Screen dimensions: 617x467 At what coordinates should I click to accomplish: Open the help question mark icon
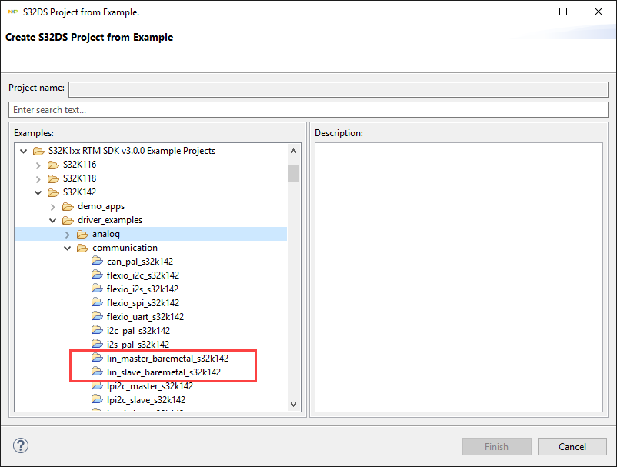pos(21,445)
